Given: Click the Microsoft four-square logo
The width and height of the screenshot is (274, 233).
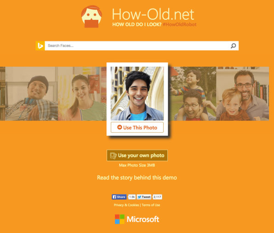Looking at the screenshot, I should pyautogui.click(x=120, y=219).
